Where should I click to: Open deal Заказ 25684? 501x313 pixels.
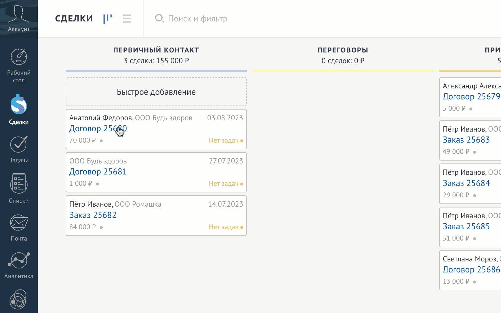click(x=466, y=183)
